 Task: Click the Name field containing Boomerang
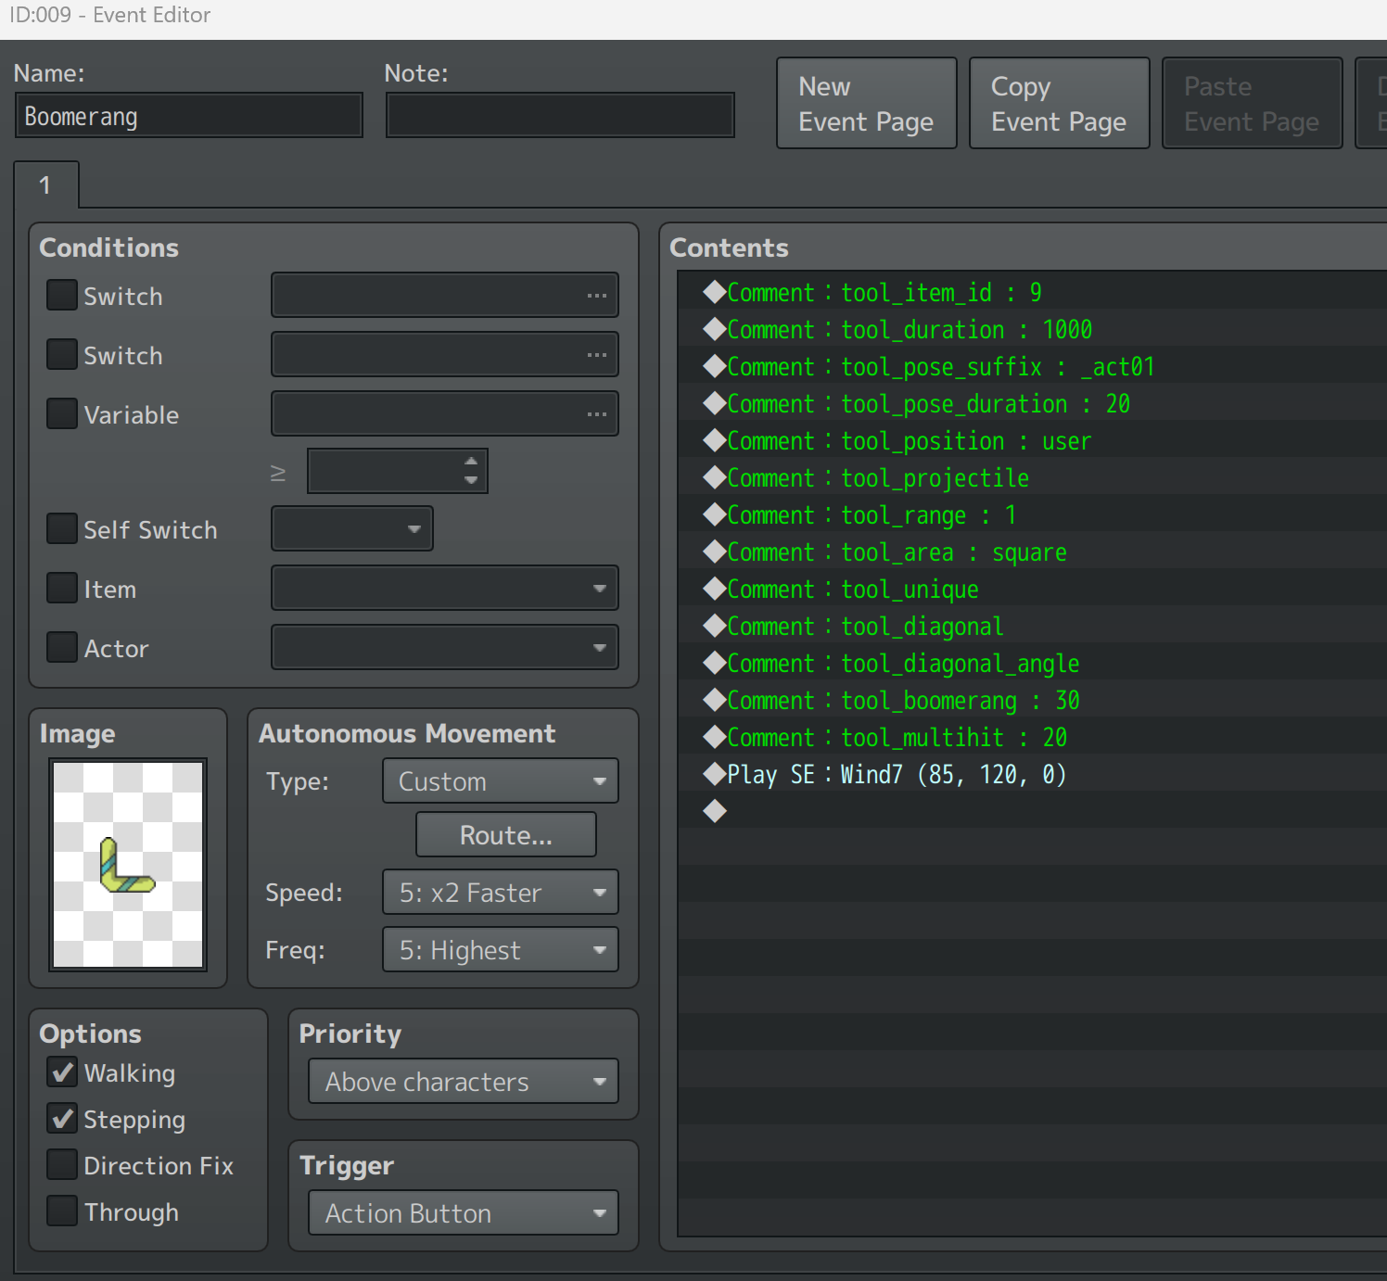[189, 116]
